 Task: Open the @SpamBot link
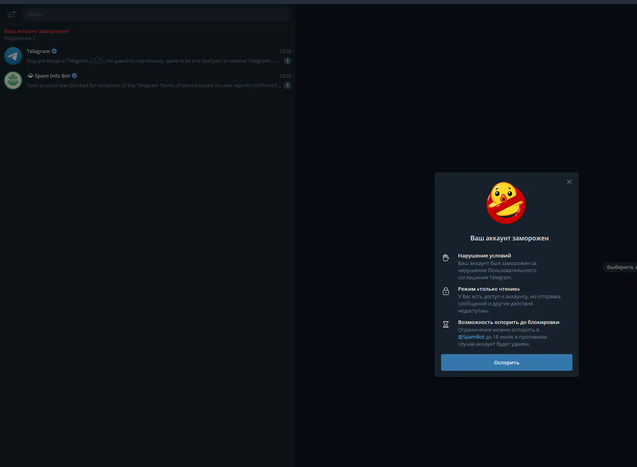471,337
